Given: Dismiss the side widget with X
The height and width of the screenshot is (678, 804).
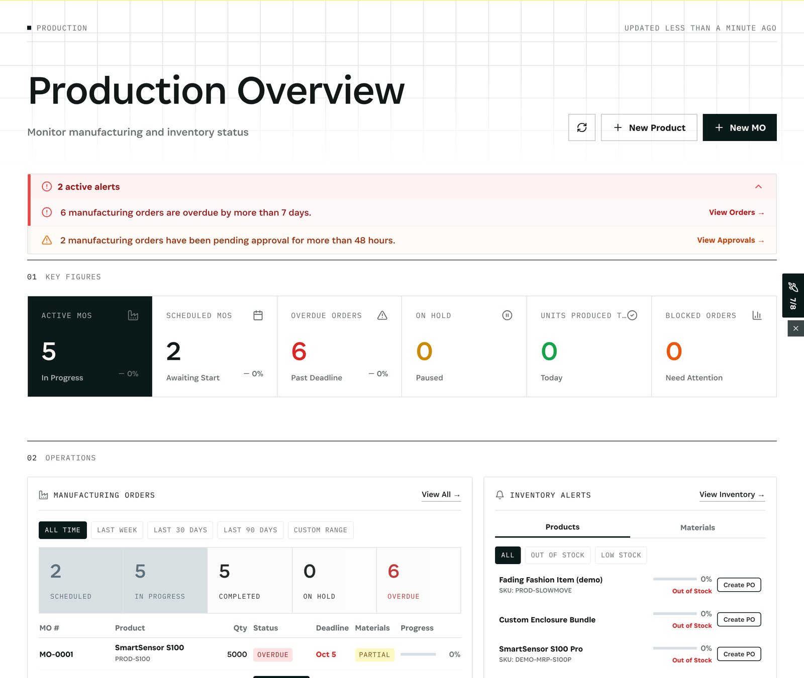Looking at the screenshot, I should click(795, 328).
